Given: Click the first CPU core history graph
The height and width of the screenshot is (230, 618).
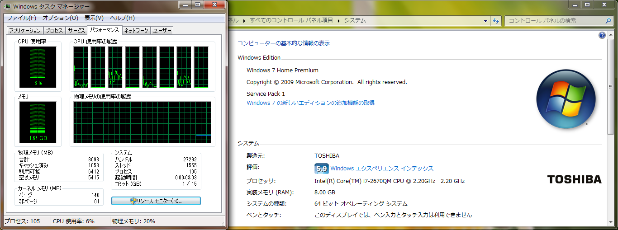Looking at the screenshot, I should click(x=81, y=67).
